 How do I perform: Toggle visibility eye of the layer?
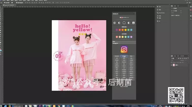tap(172, 65)
